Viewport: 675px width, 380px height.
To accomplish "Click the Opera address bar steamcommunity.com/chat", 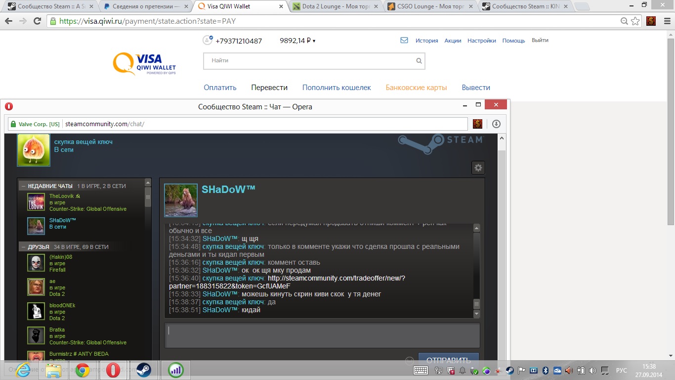I will tap(105, 124).
